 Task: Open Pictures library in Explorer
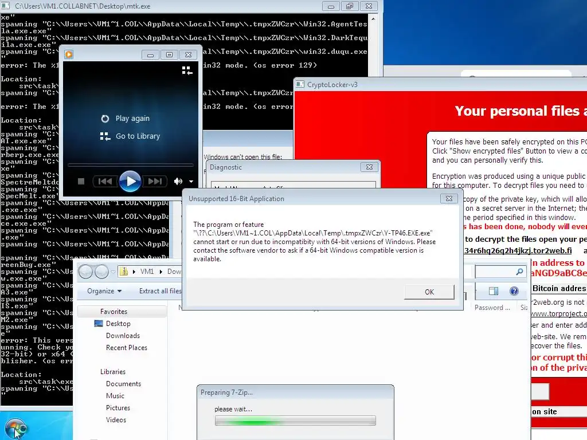[118, 408]
